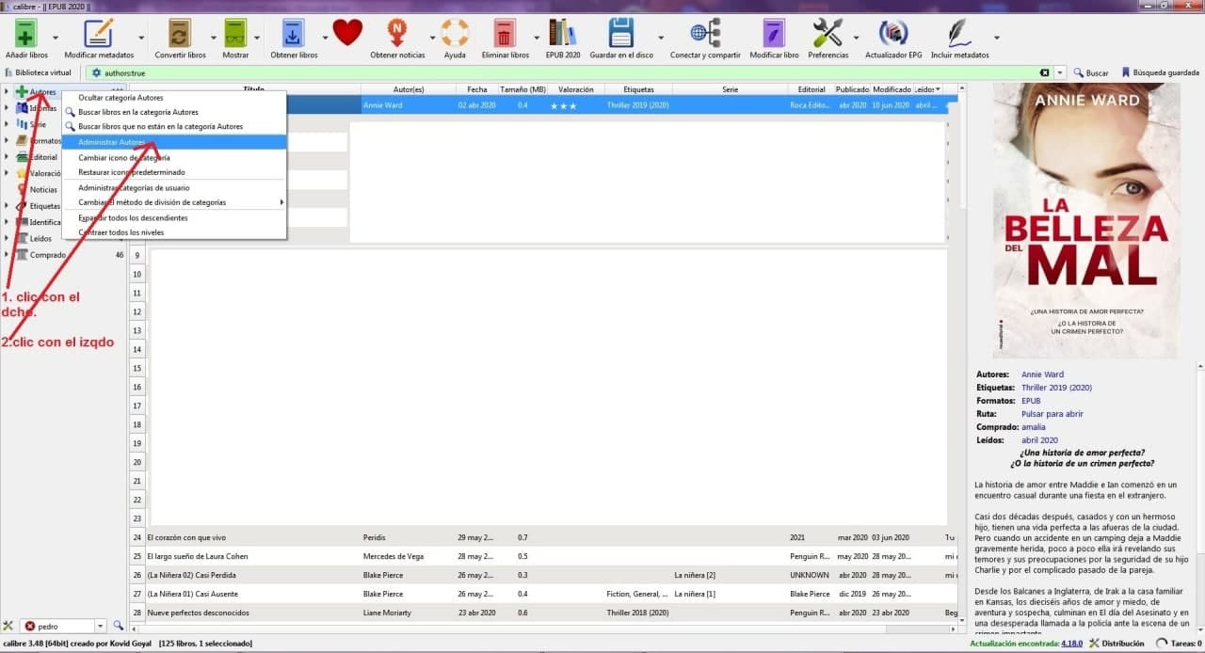The height and width of the screenshot is (653, 1205).
Task: Open search history dropdown arrow
Action: point(1061,72)
